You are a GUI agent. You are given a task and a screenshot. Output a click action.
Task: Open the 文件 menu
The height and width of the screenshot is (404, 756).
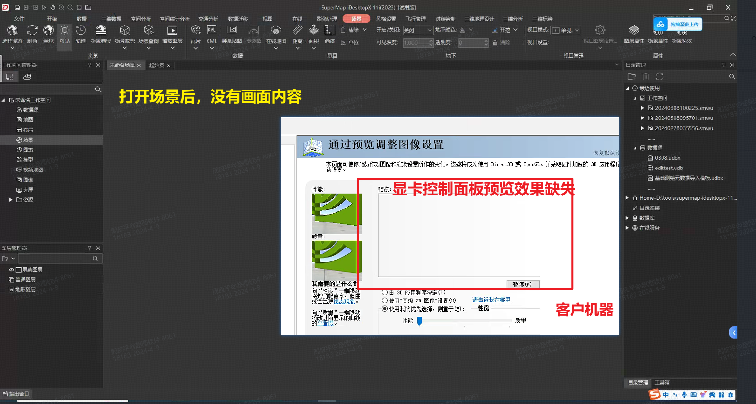[19, 19]
